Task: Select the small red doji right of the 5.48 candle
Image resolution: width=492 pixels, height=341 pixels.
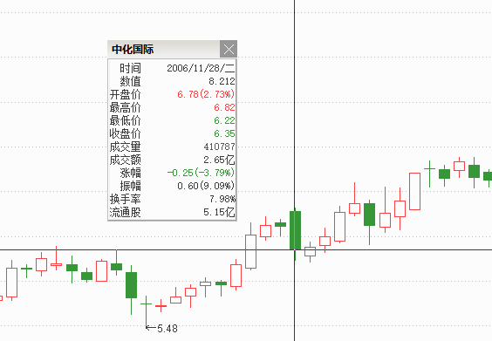Action: (161, 305)
